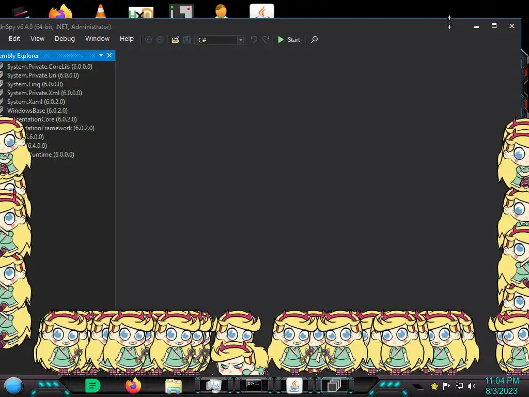Open File Explorer from the taskbar
This screenshot has height=397, width=529.
click(x=174, y=386)
